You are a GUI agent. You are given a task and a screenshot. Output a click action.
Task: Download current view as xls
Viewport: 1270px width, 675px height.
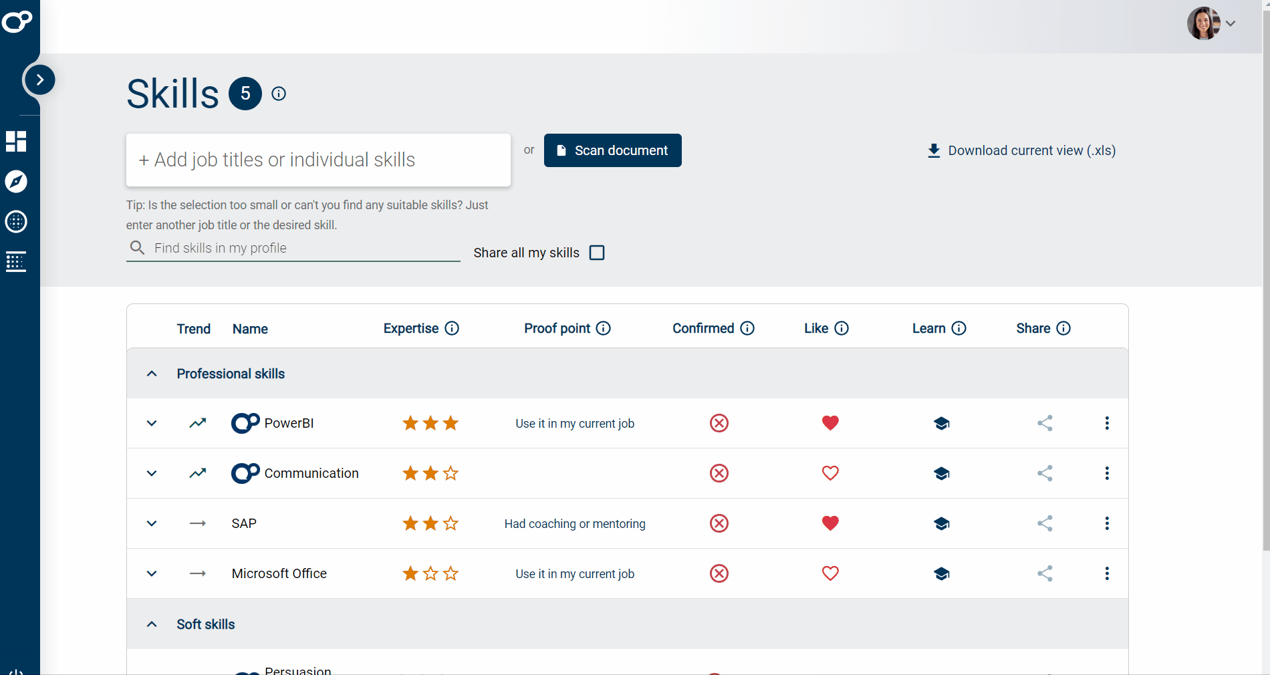tap(1021, 150)
